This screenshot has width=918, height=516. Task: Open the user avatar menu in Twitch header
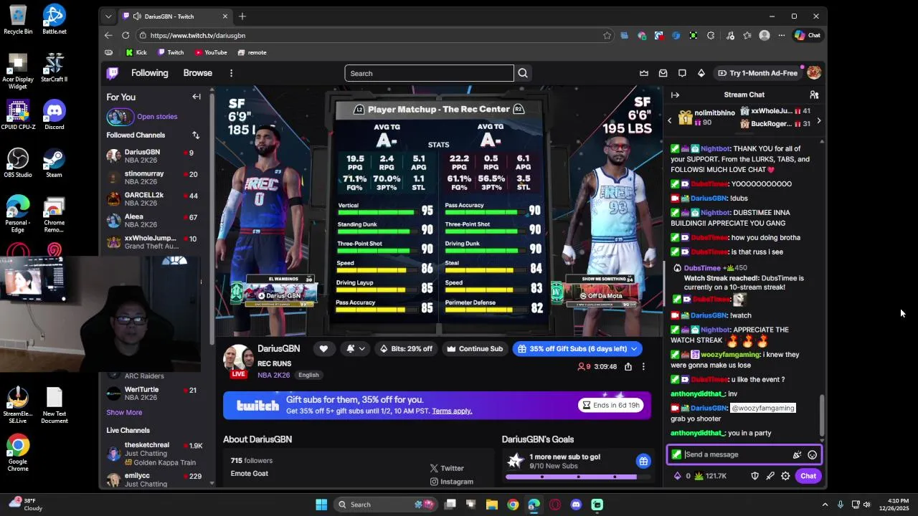[813, 73]
